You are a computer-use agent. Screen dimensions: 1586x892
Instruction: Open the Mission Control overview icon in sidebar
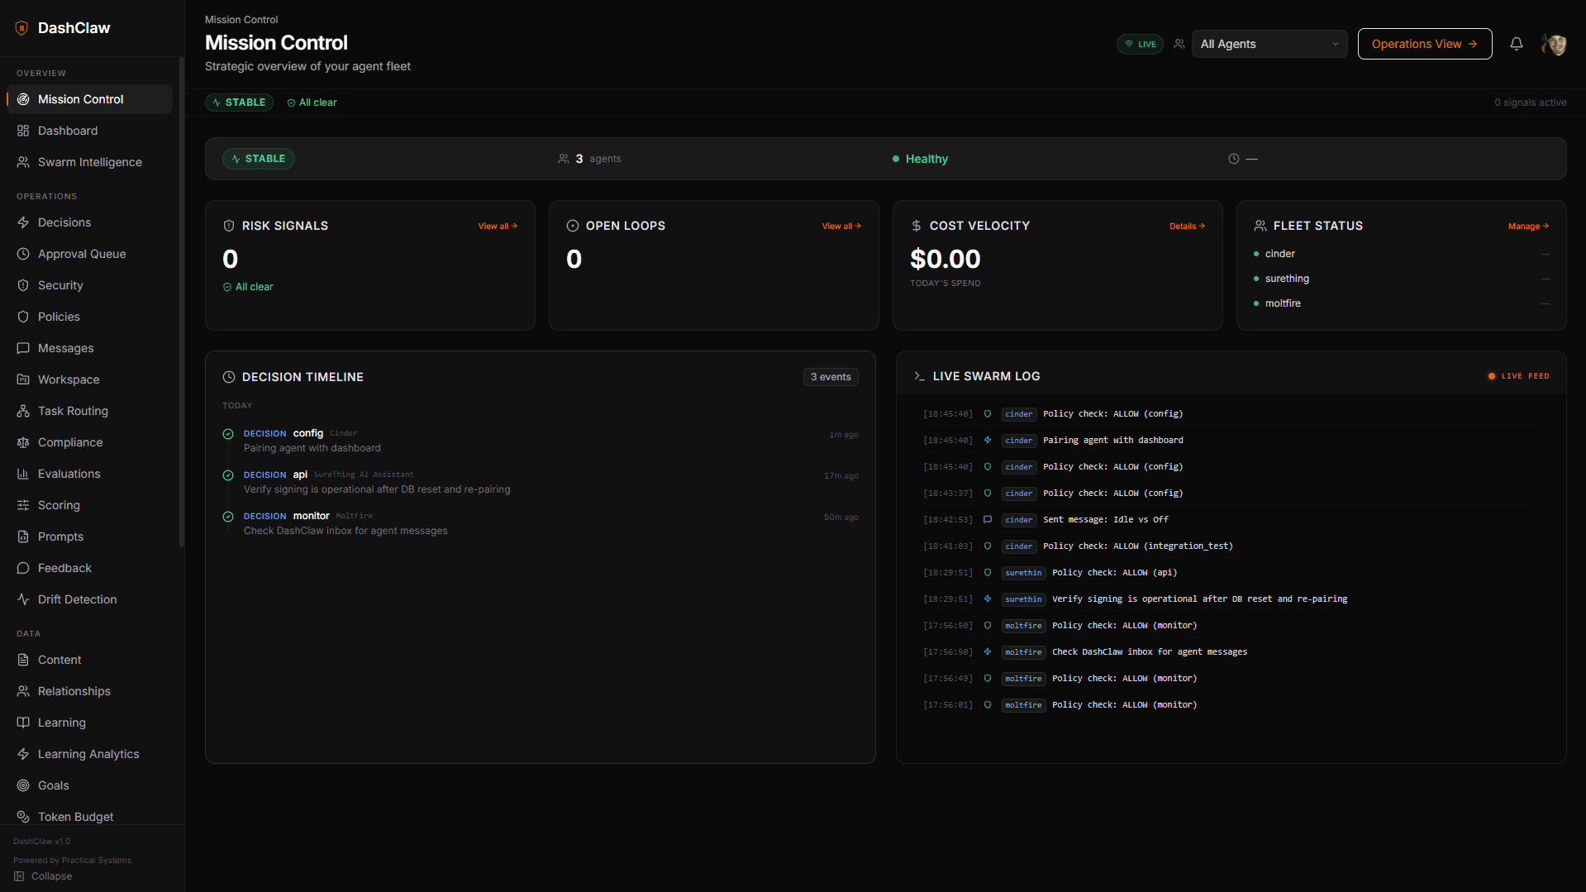(22, 99)
